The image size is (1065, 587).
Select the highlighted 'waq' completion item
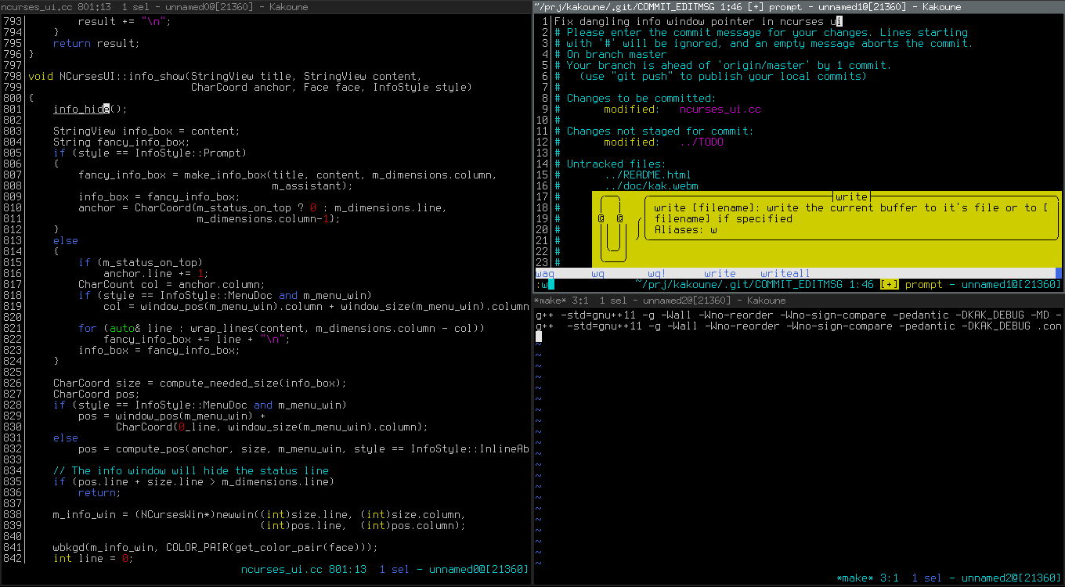(544, 273)
